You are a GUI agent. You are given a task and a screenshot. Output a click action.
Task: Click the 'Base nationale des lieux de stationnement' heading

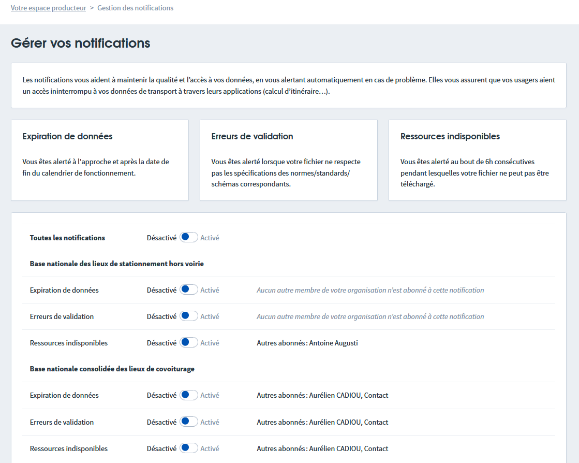pos(116,264)
